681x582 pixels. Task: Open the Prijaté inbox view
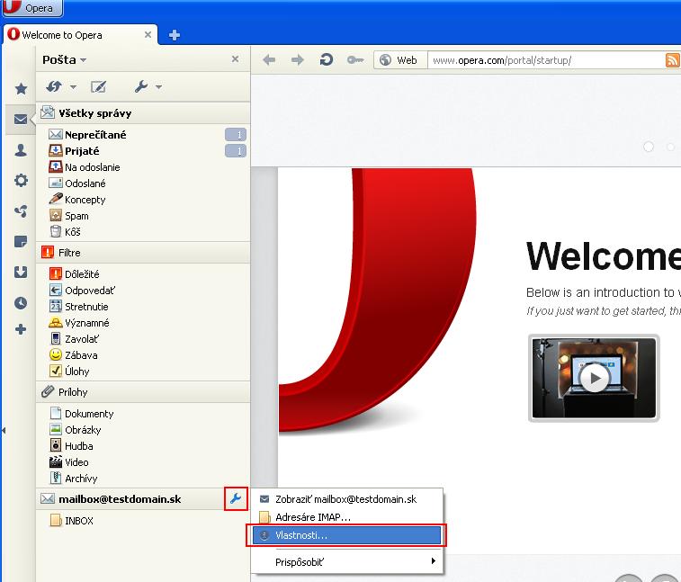143,151
